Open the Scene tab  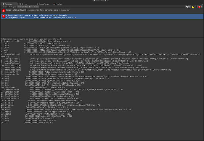click(x=23, y=4)
